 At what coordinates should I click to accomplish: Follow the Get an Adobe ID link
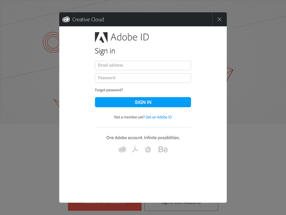(158, 117)
